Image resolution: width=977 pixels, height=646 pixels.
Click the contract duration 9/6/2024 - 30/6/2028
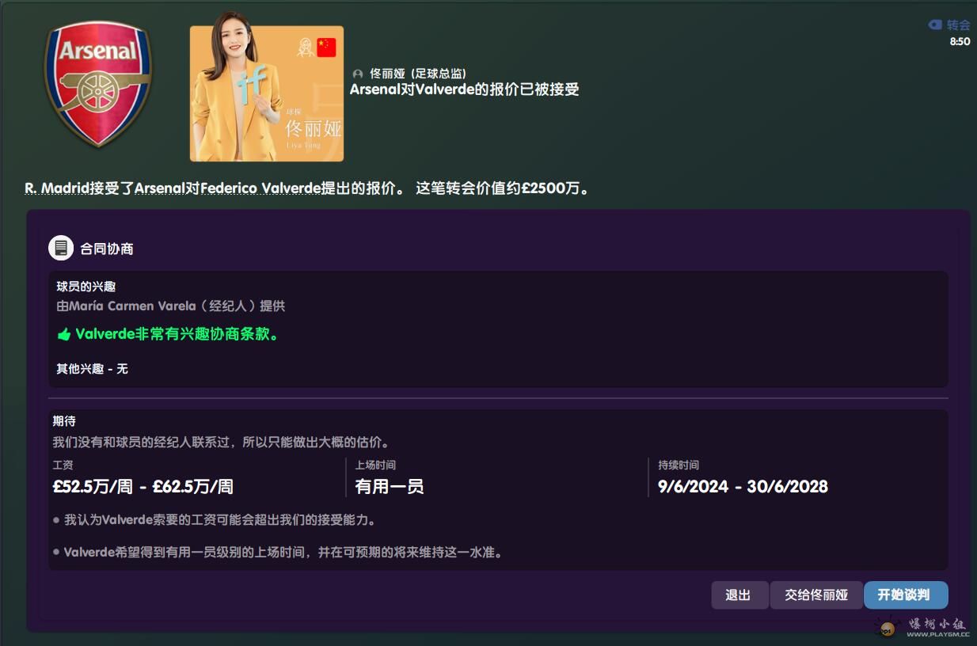coord(743,487)
